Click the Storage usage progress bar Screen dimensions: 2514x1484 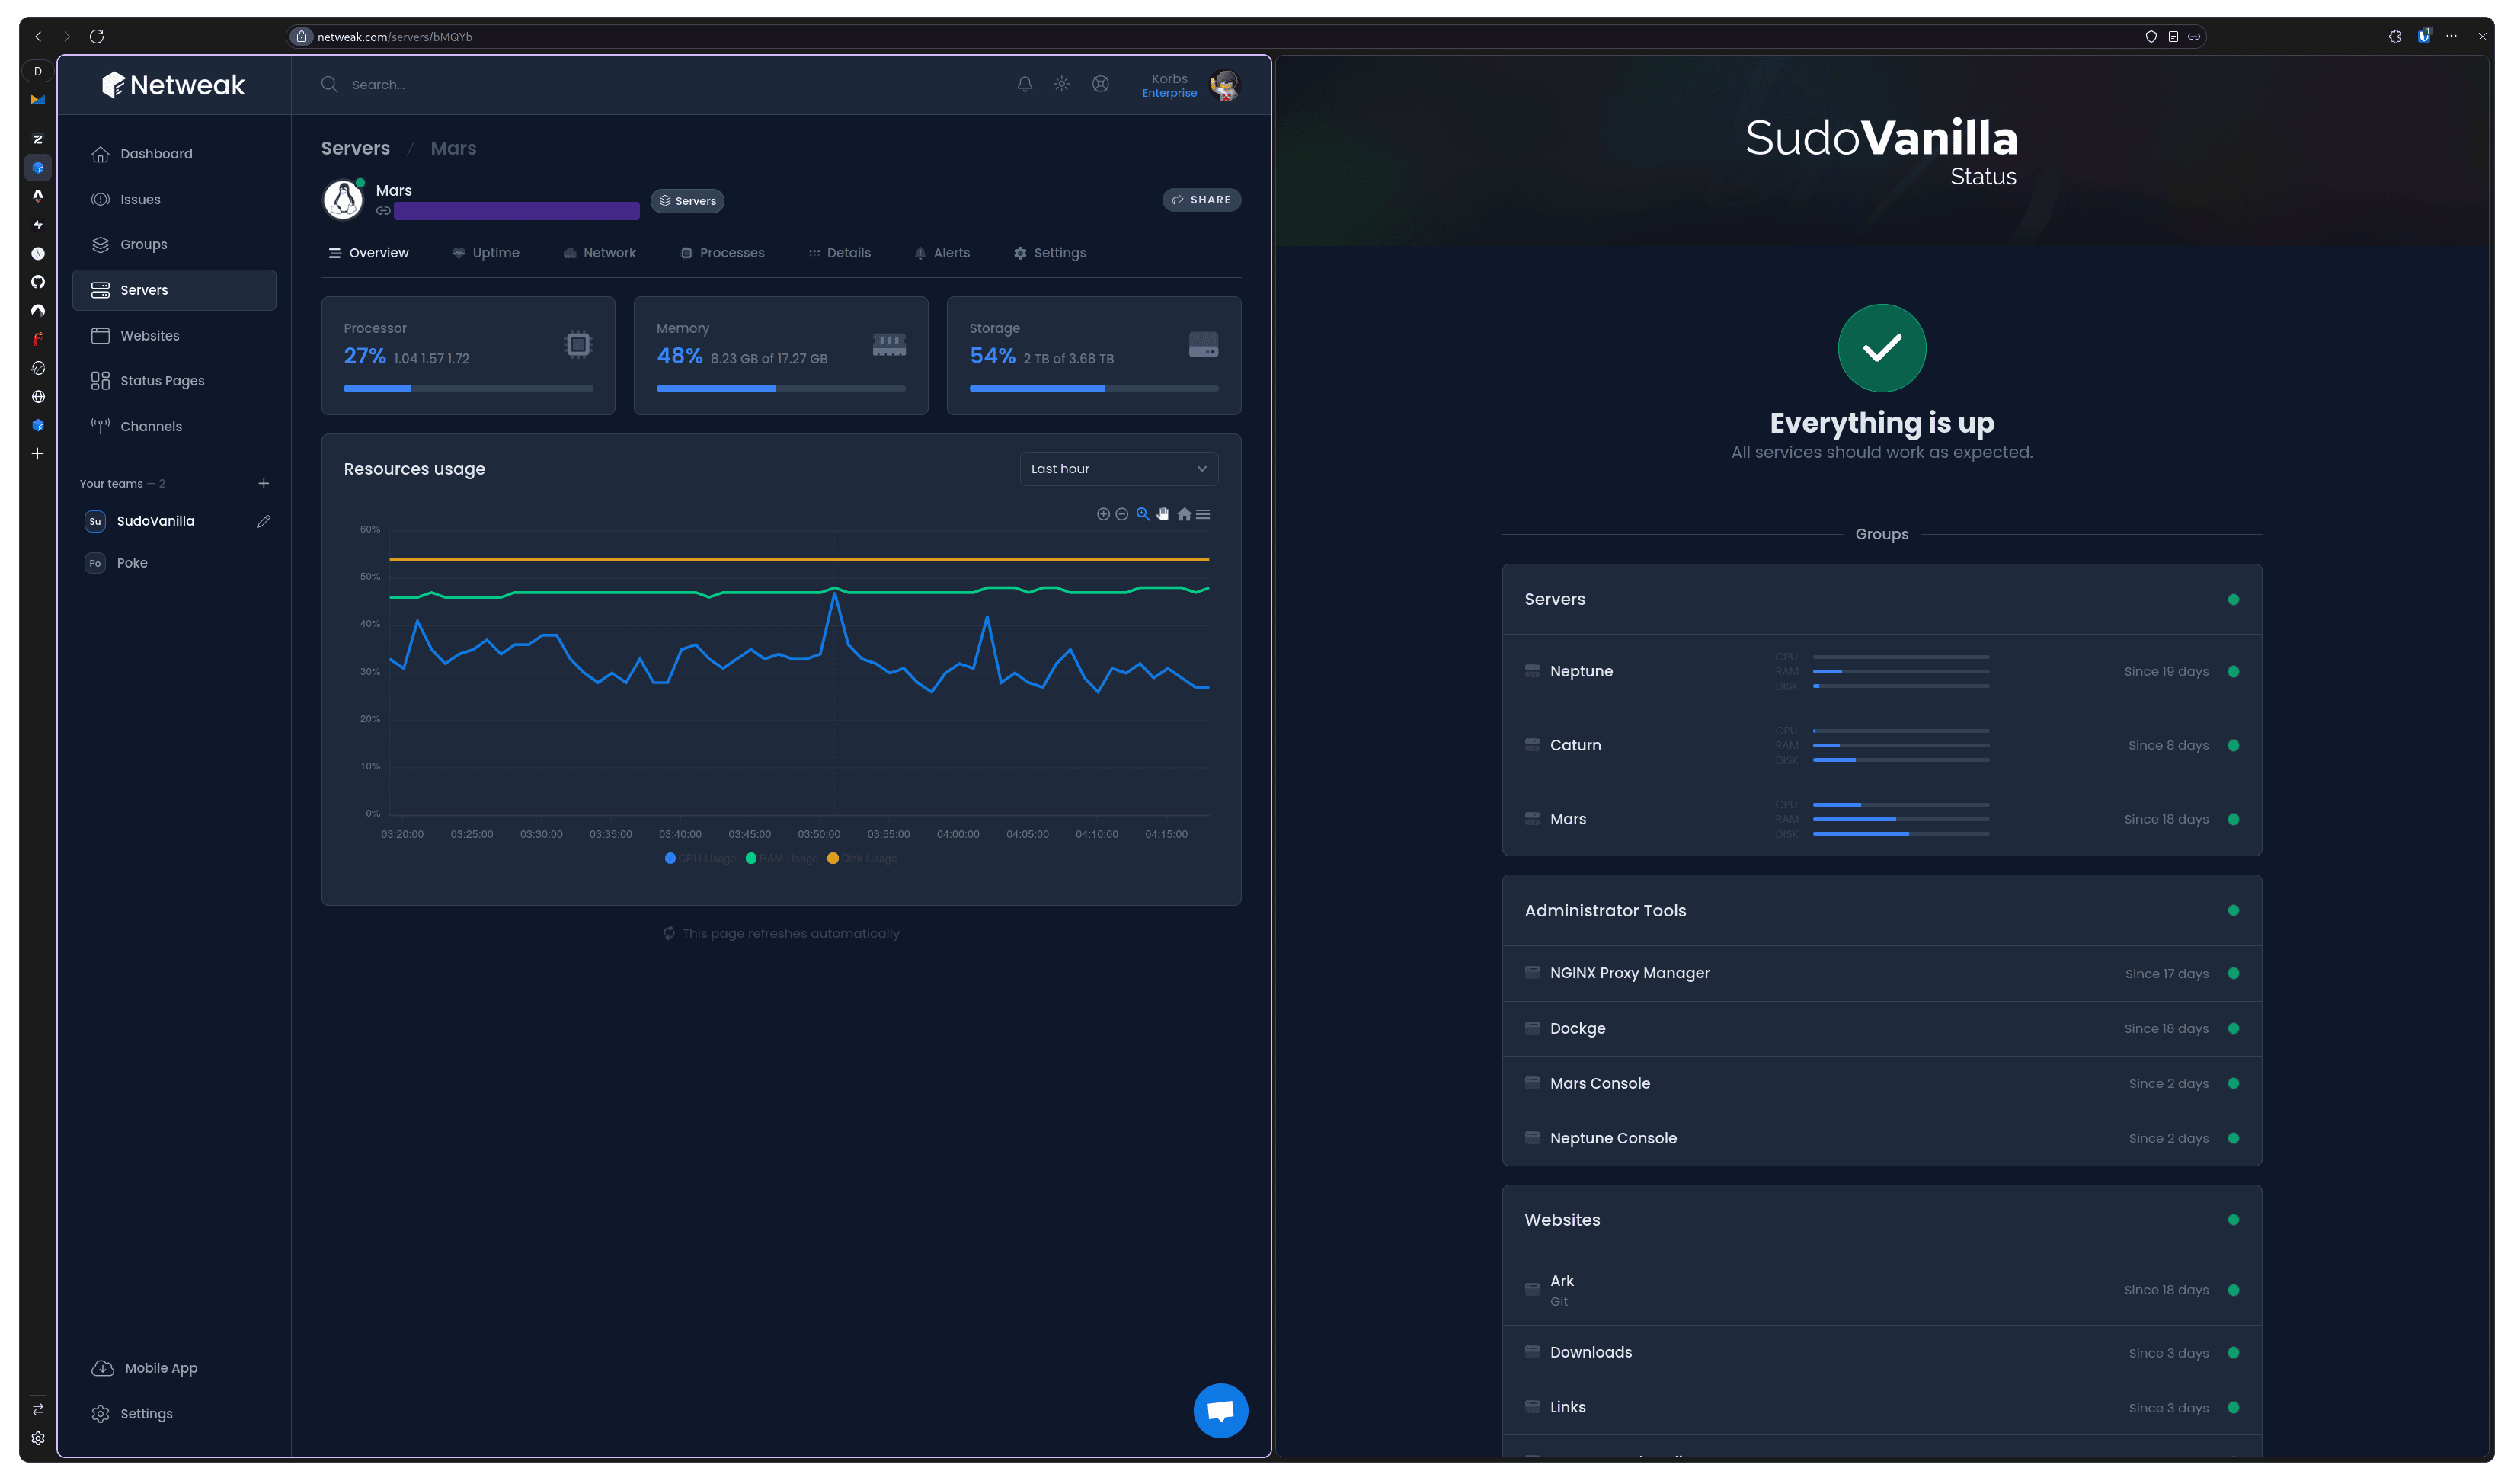[x=1093, y=388]
